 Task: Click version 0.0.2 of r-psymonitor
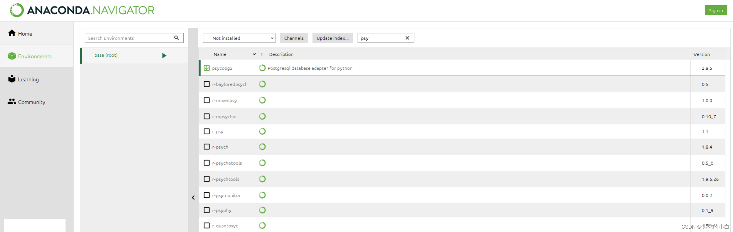coord(707,195)
